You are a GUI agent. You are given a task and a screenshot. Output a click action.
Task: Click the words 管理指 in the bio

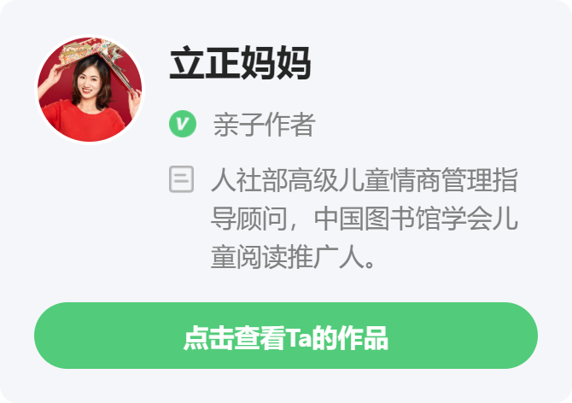pyautogui.click(x=480, y=180)
